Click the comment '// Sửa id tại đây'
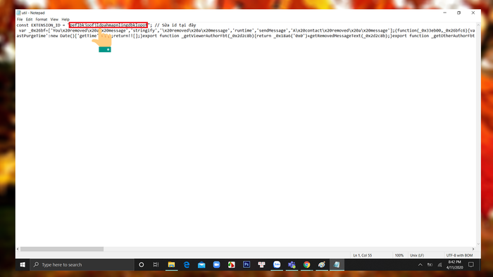The height and width of the screenshot is (277, 493). 175,25
